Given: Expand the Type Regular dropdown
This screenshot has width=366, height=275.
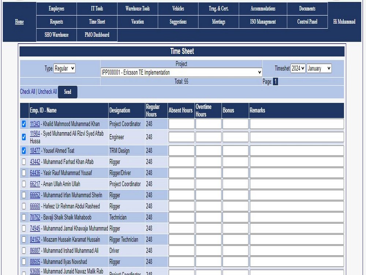Looking at the screenshot, I should [x=64, y=68].
